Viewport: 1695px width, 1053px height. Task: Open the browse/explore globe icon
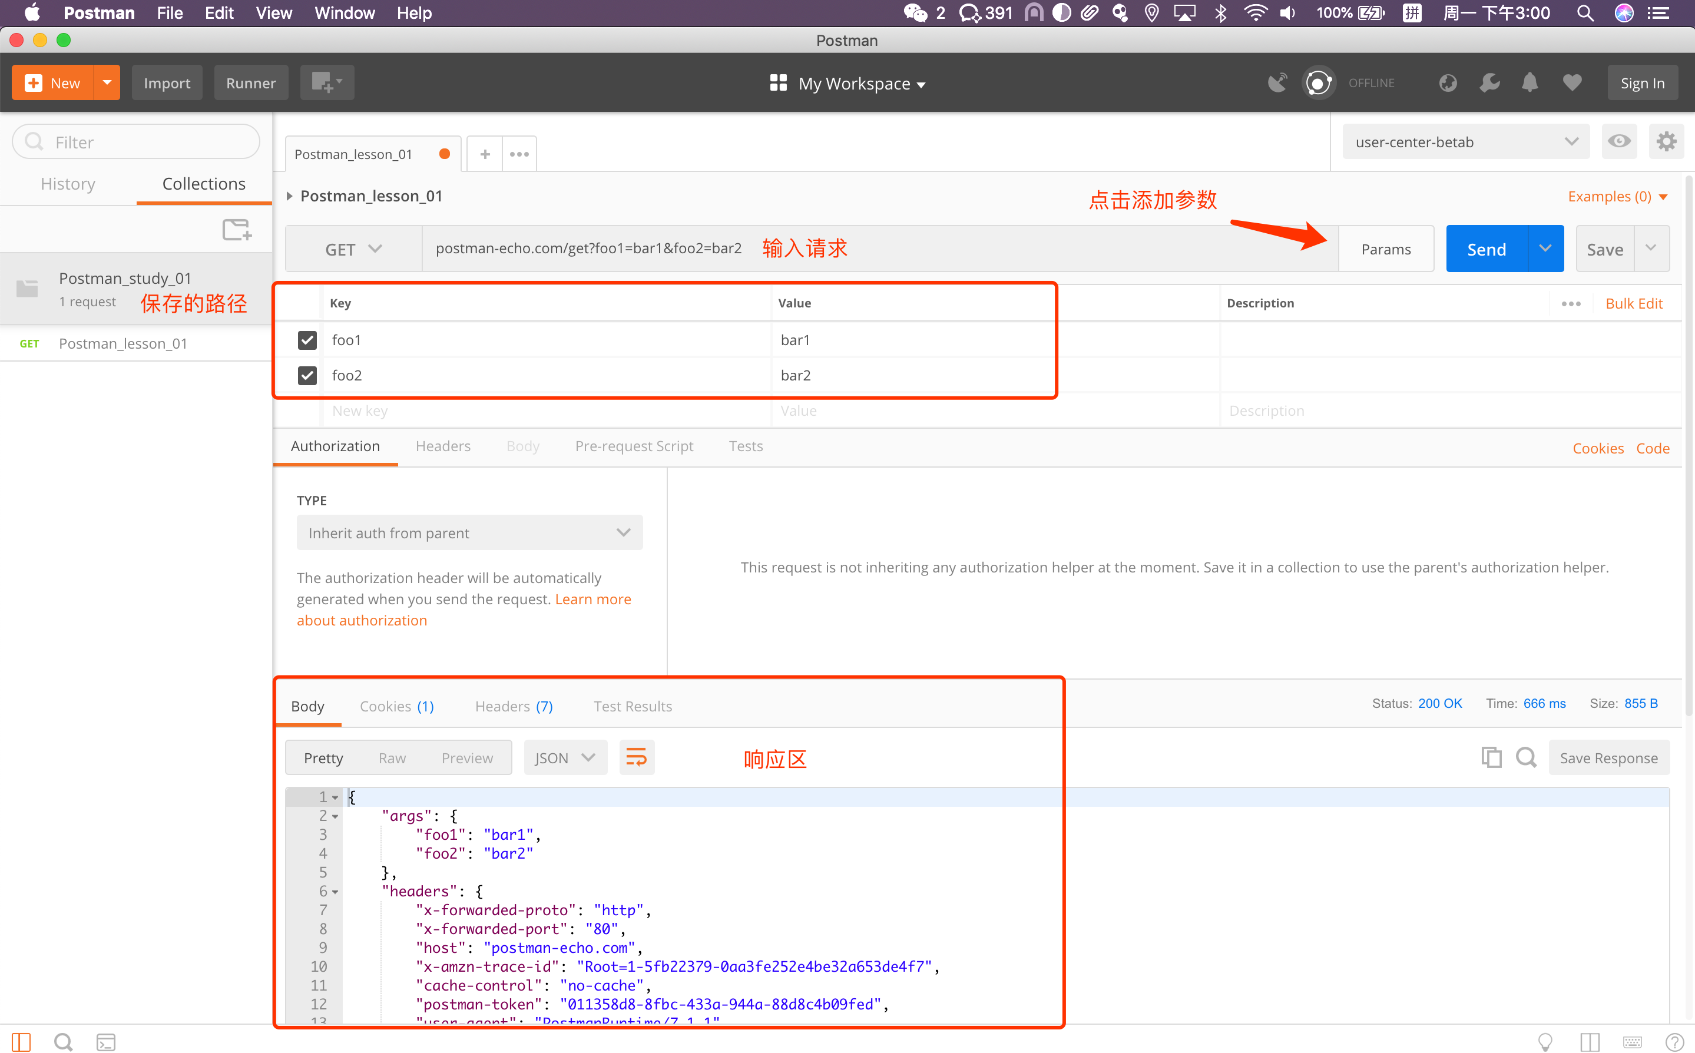coord(1448,83)
